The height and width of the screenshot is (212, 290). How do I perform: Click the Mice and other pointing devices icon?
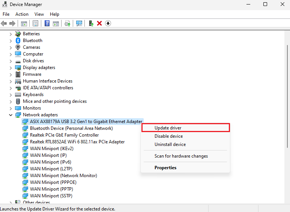click(x=18, y=101)
